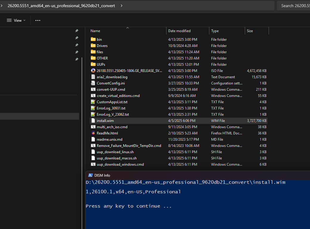Click aria2_download.log text document icon

pos(93,77)
